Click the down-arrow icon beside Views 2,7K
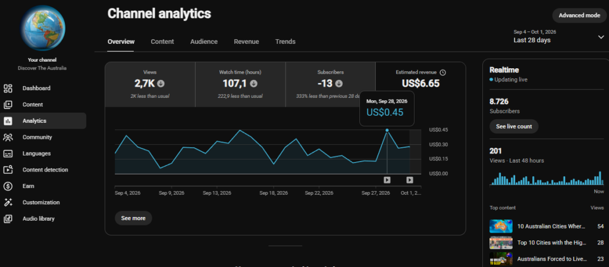 coord(161,83)
